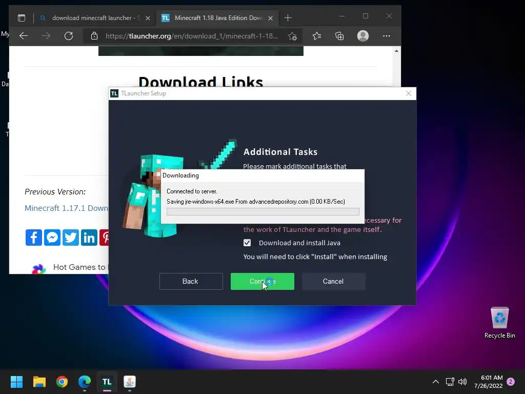The width and height of the screenshot is (525, 394).
Task: Open the Minecraft 1.17.1 Download link
Action: 66,208
